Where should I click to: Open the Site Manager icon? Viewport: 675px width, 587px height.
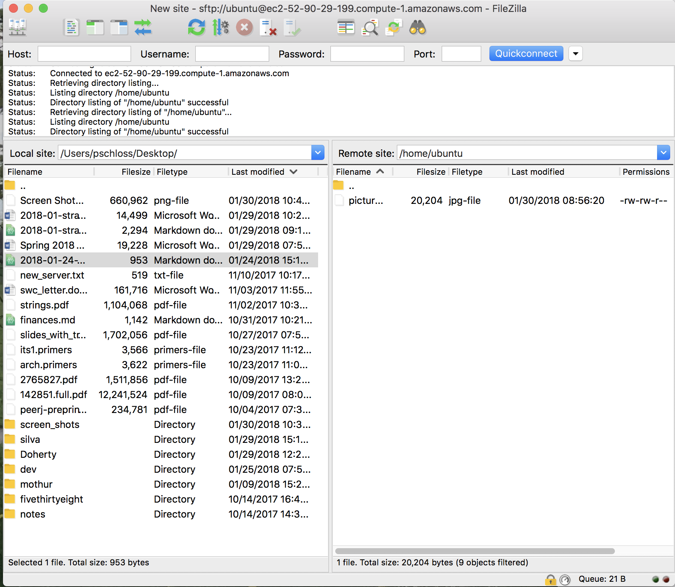[x=18, y=28]
